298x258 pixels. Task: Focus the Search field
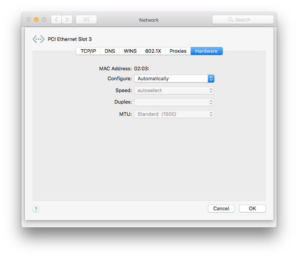pos(243,19)
